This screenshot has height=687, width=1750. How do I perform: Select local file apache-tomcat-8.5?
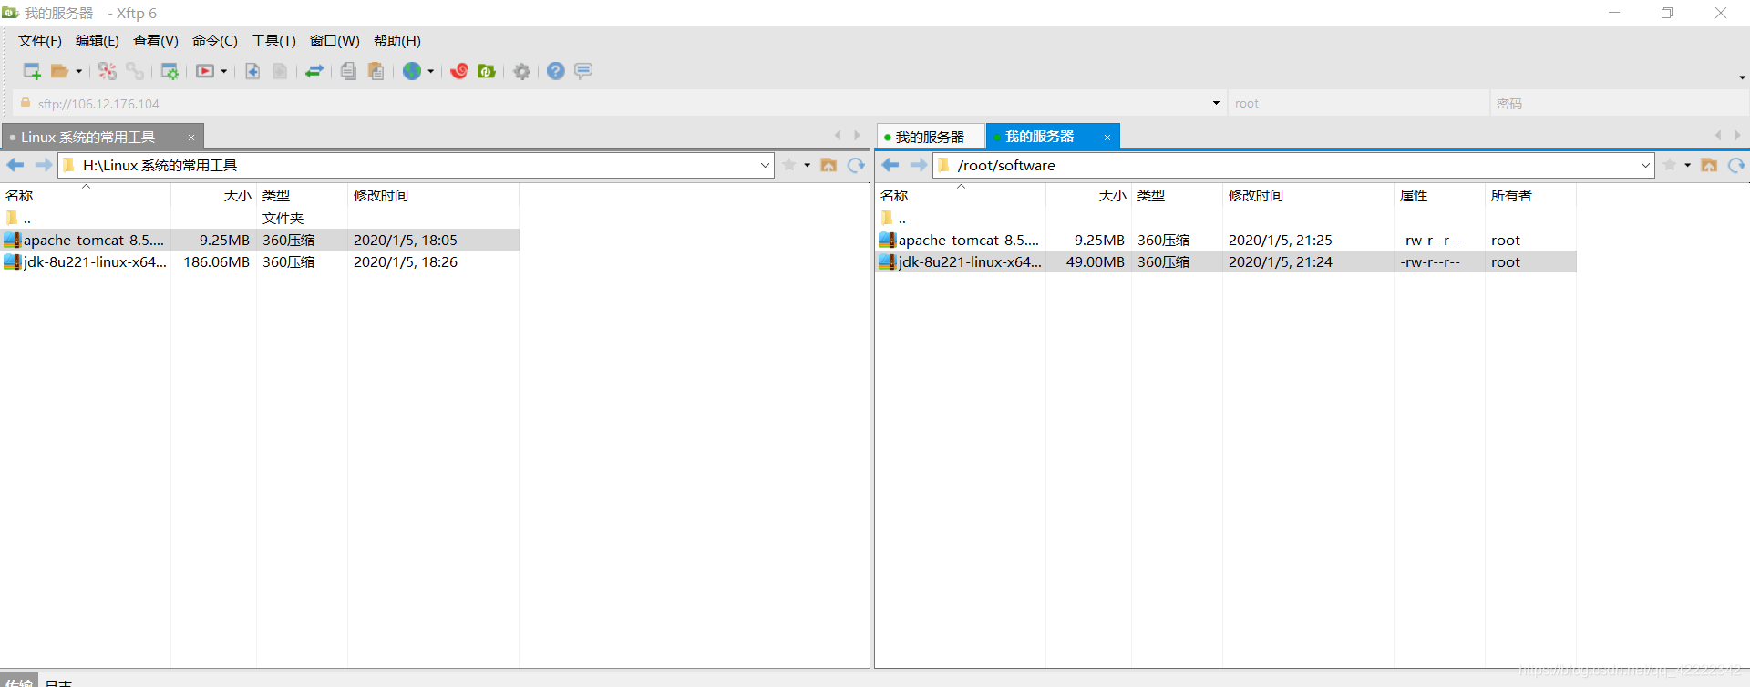[x=260, y=240]
